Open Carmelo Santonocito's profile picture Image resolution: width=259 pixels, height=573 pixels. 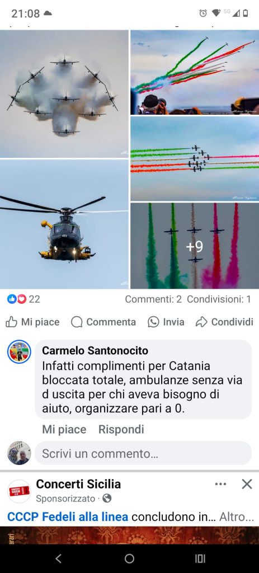(x=19, y=352)
